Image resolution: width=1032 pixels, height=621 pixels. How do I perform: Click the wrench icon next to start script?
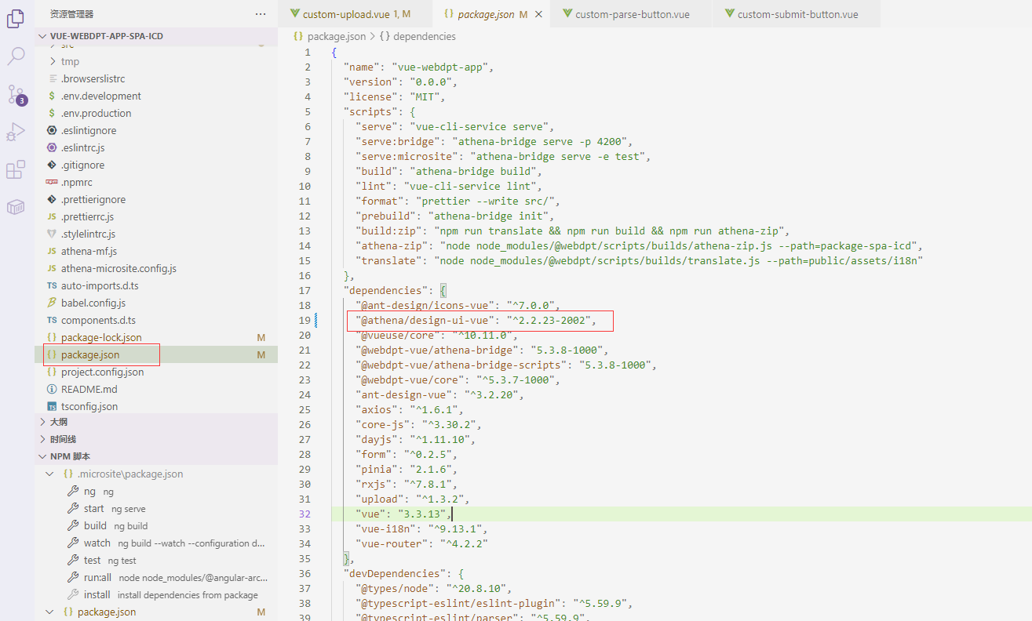[x=73, y=509]
